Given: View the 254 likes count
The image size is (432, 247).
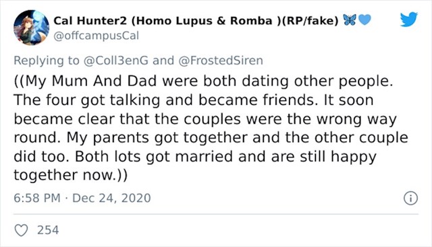Looking at the screenshot, I should pos(48,230).
